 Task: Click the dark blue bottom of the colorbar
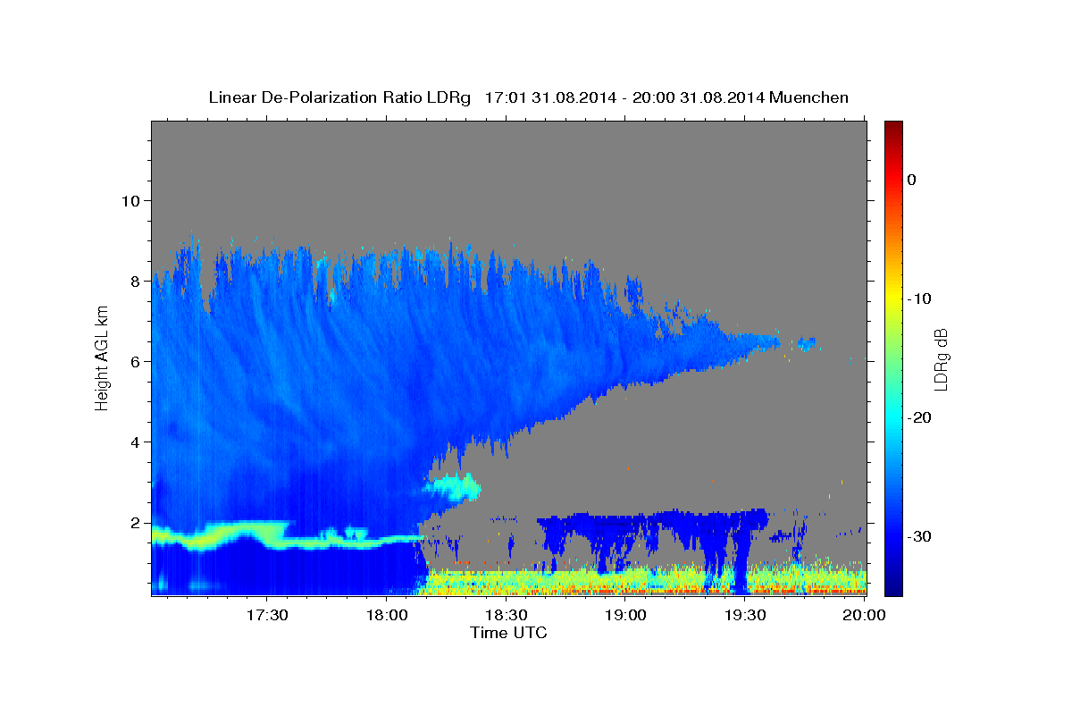coord(893,585)
